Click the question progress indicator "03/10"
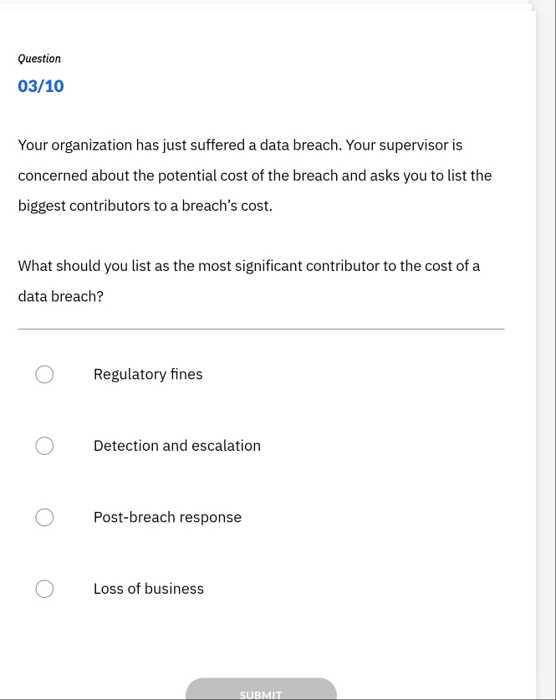 point(40,85)
